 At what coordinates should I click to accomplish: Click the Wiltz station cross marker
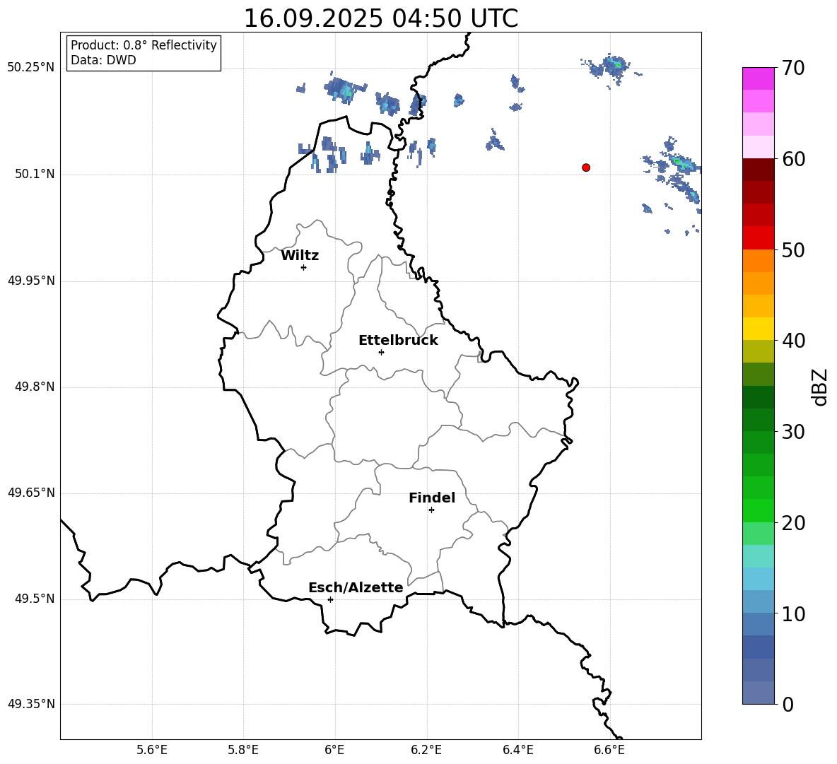pos(304,267)
